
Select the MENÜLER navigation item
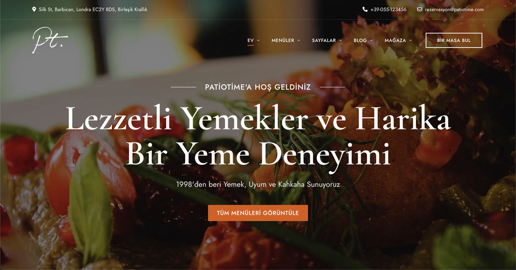pos(283,40)
